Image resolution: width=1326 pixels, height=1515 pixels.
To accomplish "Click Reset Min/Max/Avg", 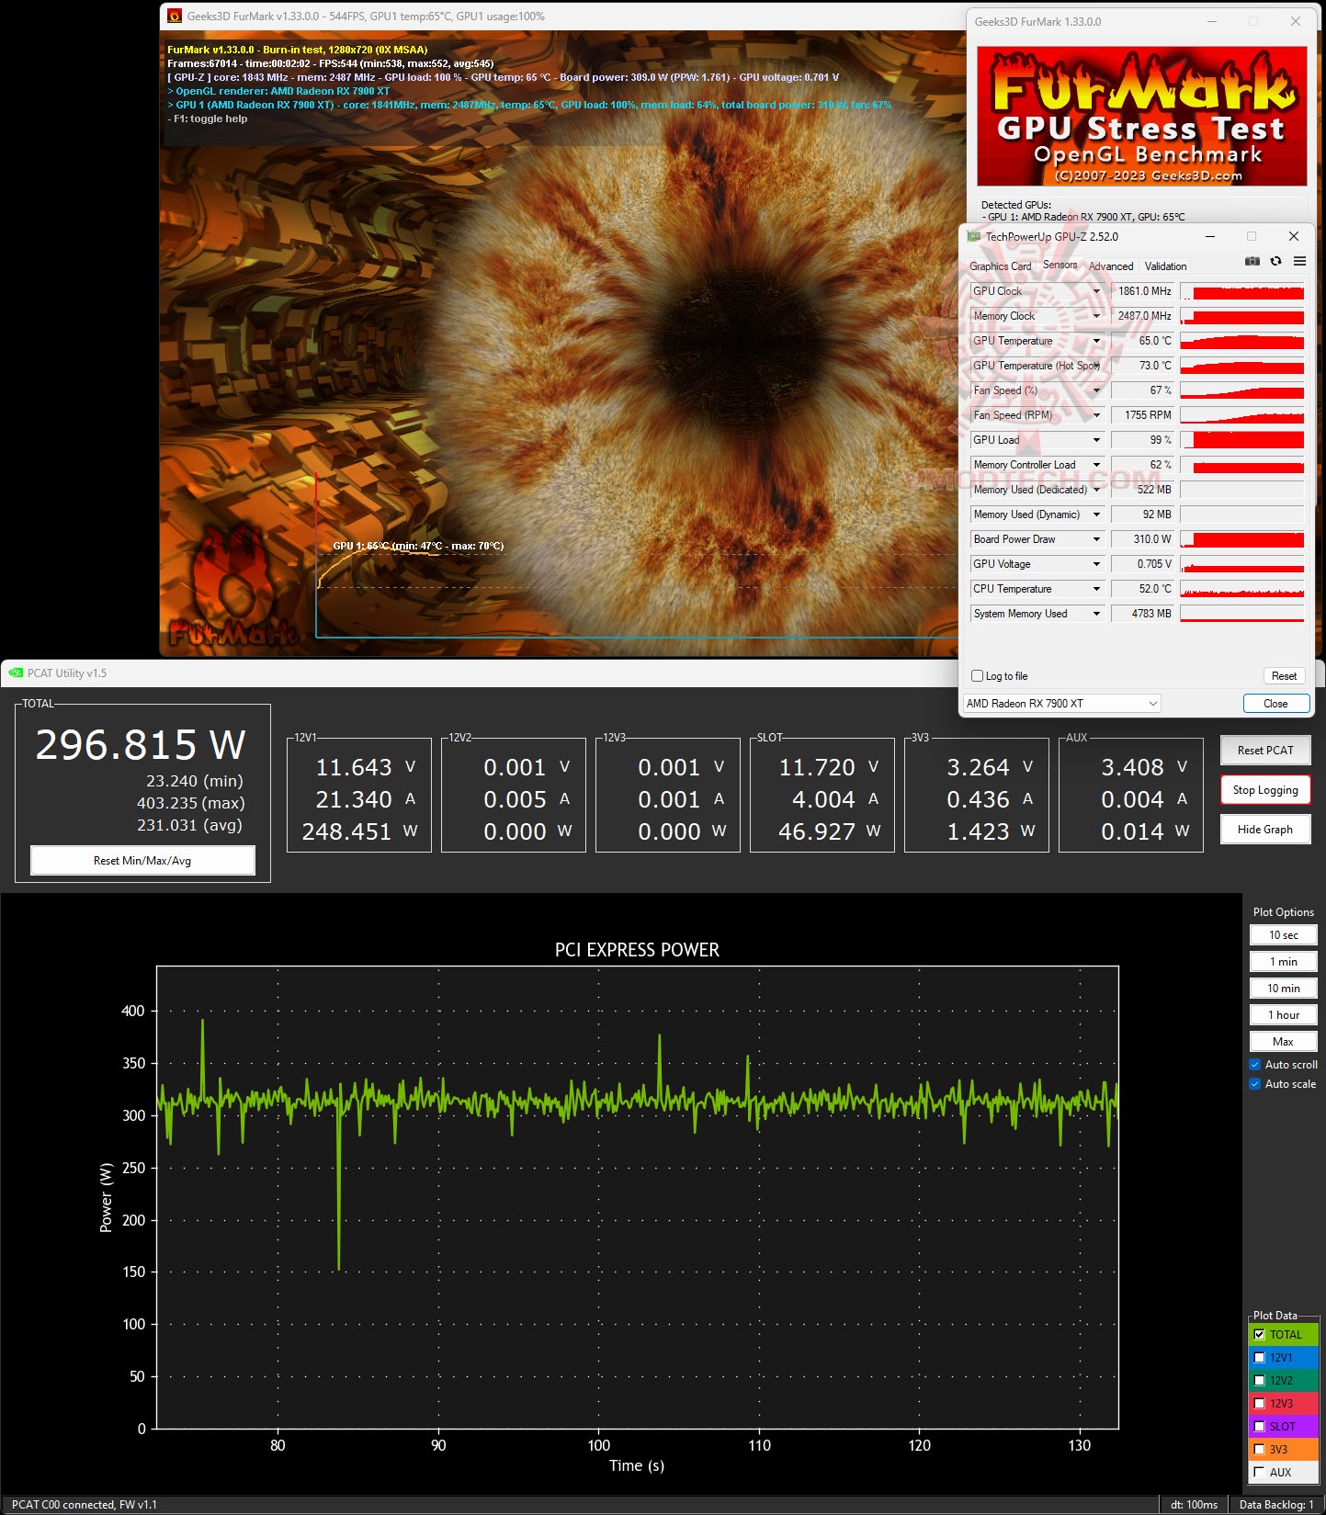I will click(x=142, y=861).
